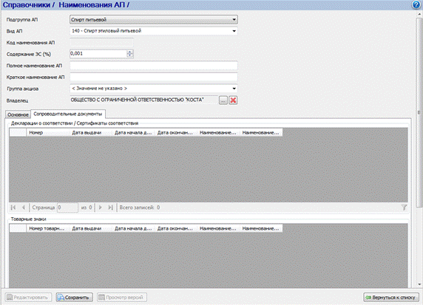Click scrollbar up arrow at top right

(419, 14)
